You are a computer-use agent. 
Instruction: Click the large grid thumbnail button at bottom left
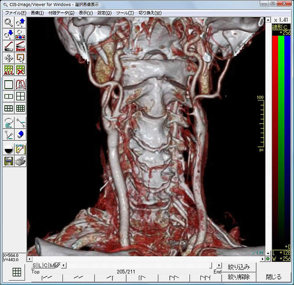[17, 272]
